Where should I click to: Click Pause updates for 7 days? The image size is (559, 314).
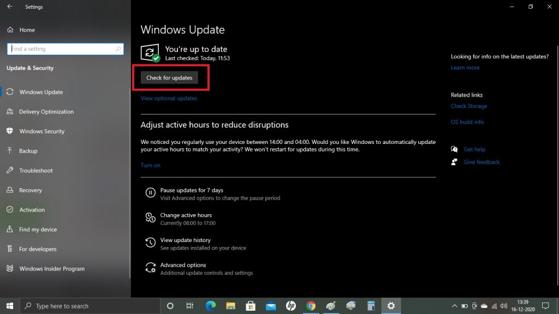coord(192,190)
